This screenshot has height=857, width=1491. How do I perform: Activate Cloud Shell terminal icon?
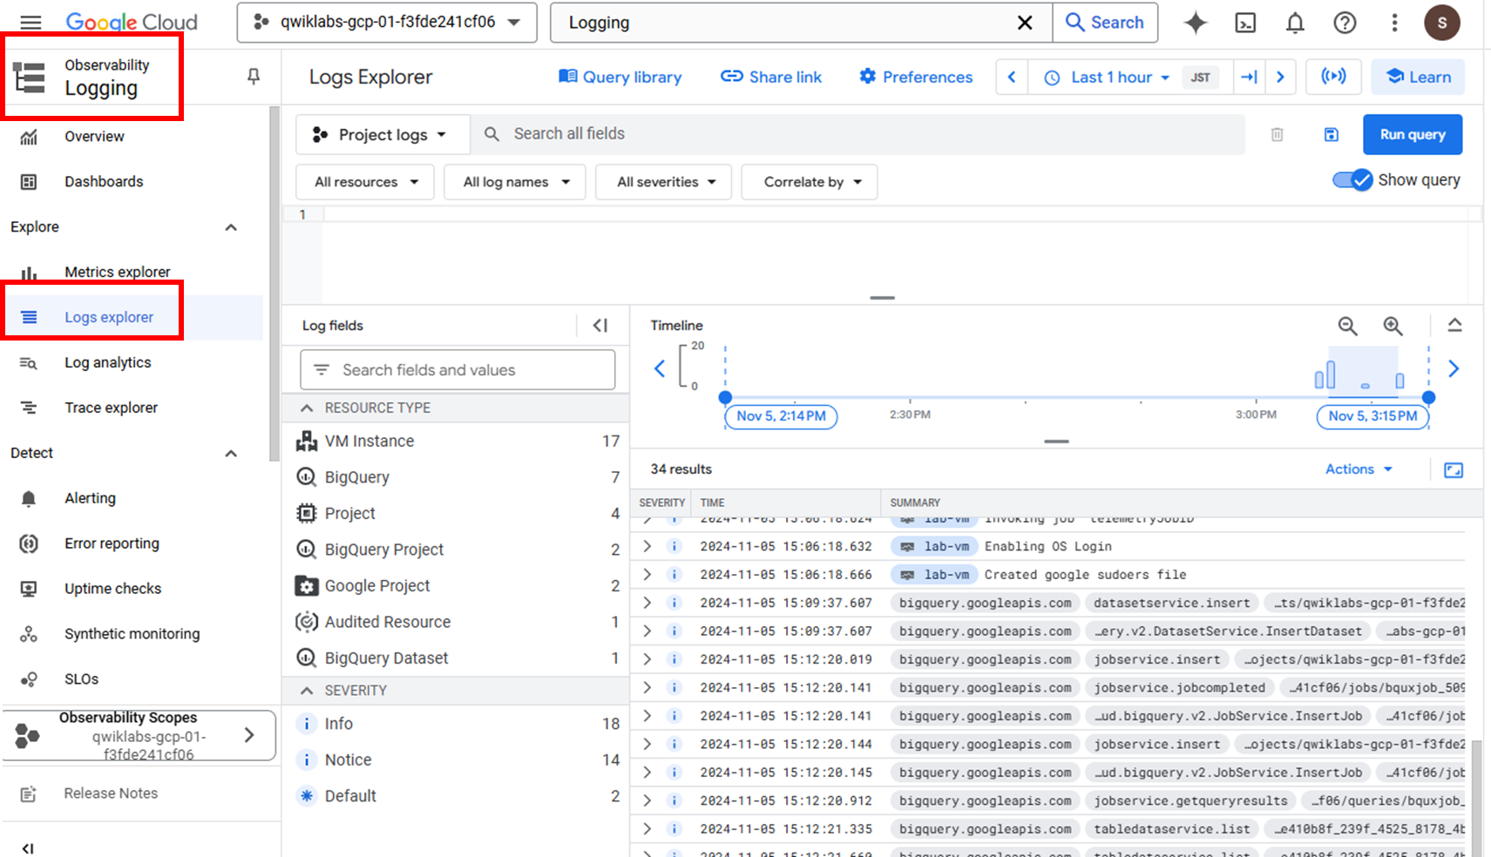(1245, 23)
